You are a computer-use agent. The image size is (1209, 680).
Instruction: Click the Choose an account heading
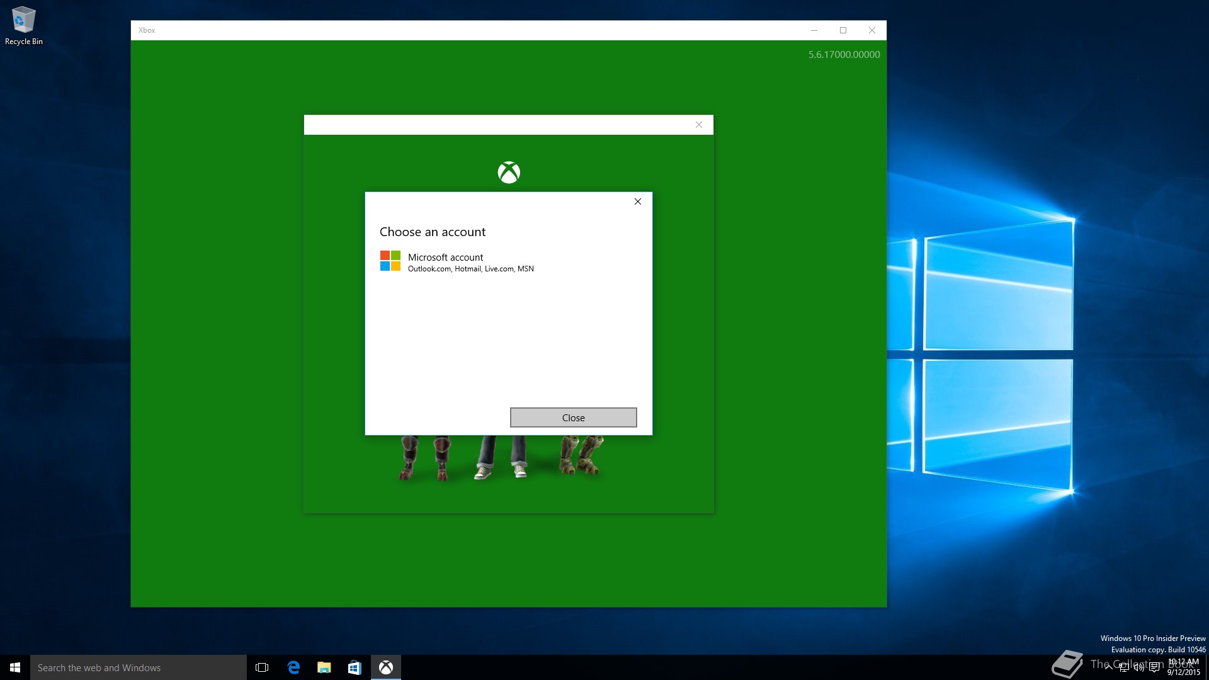pyautogui.click(x=433, y=232)
